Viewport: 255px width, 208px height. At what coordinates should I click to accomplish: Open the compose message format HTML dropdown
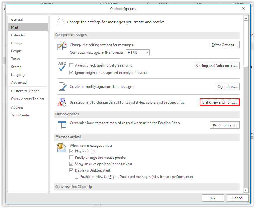click(x=138, y=53)
